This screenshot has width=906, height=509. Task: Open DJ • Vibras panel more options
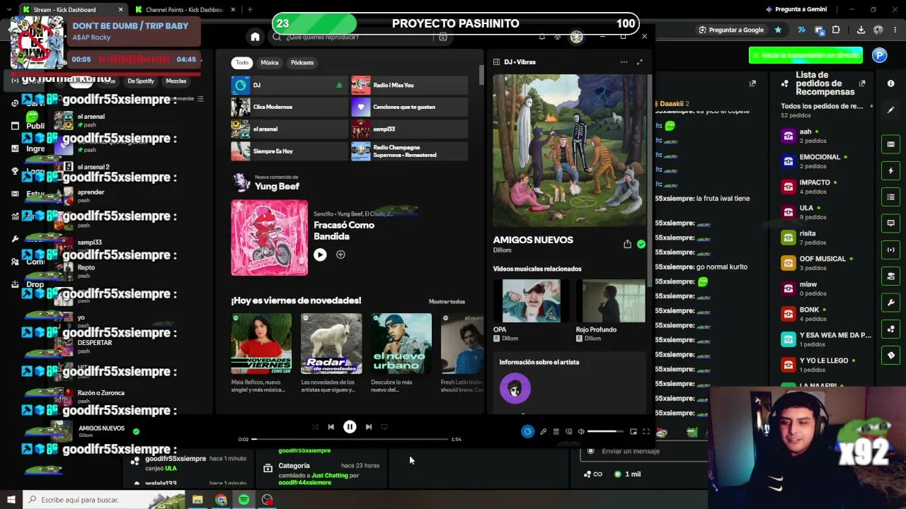coord(624,62)
